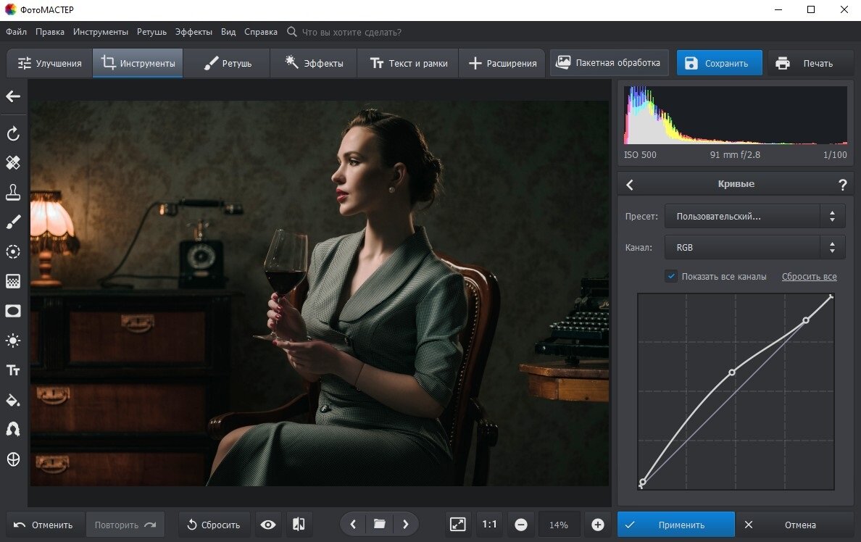Click the 'Сбросить все' link
Screen dimensions: 861x542
[x=809, y=277]
